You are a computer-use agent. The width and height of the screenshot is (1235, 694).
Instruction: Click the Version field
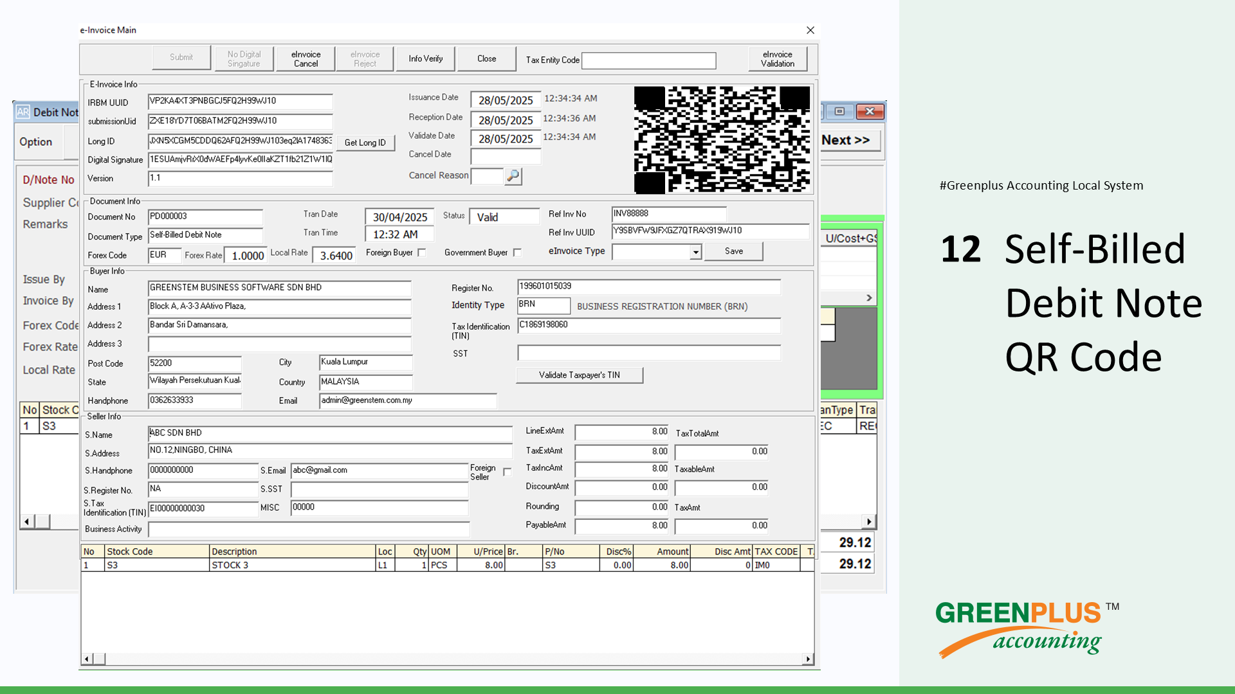(x=240, y=179)
